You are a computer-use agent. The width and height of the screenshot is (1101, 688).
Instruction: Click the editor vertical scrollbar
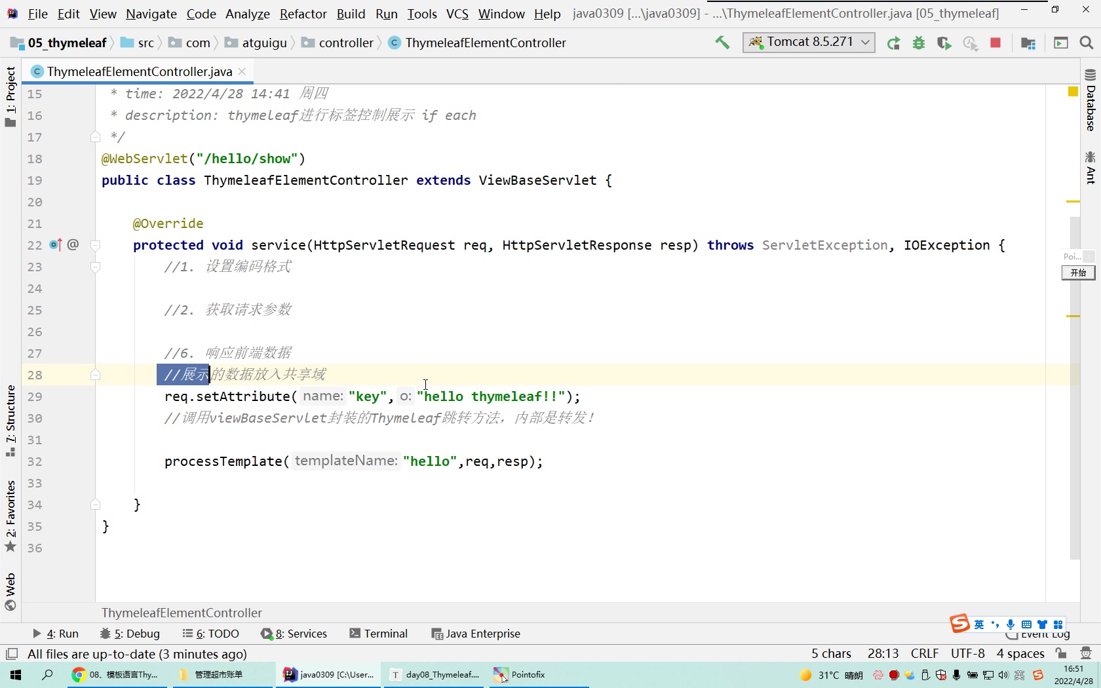click(x=1074, y=387)
